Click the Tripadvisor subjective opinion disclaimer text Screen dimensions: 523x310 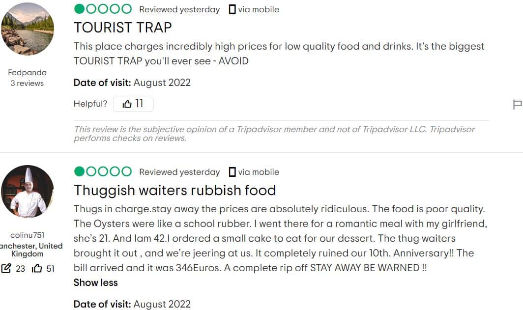pos(274,134)
